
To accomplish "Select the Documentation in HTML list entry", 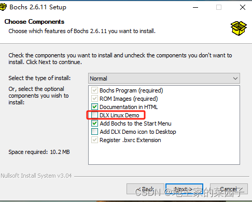I will (x=129, y=107).
